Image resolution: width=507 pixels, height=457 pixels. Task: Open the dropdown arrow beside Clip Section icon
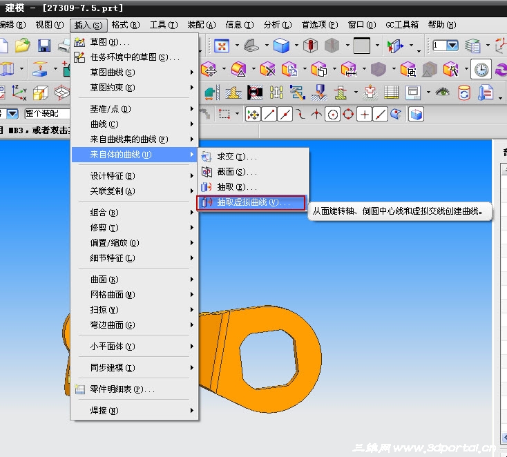click(x=411, y=46)
